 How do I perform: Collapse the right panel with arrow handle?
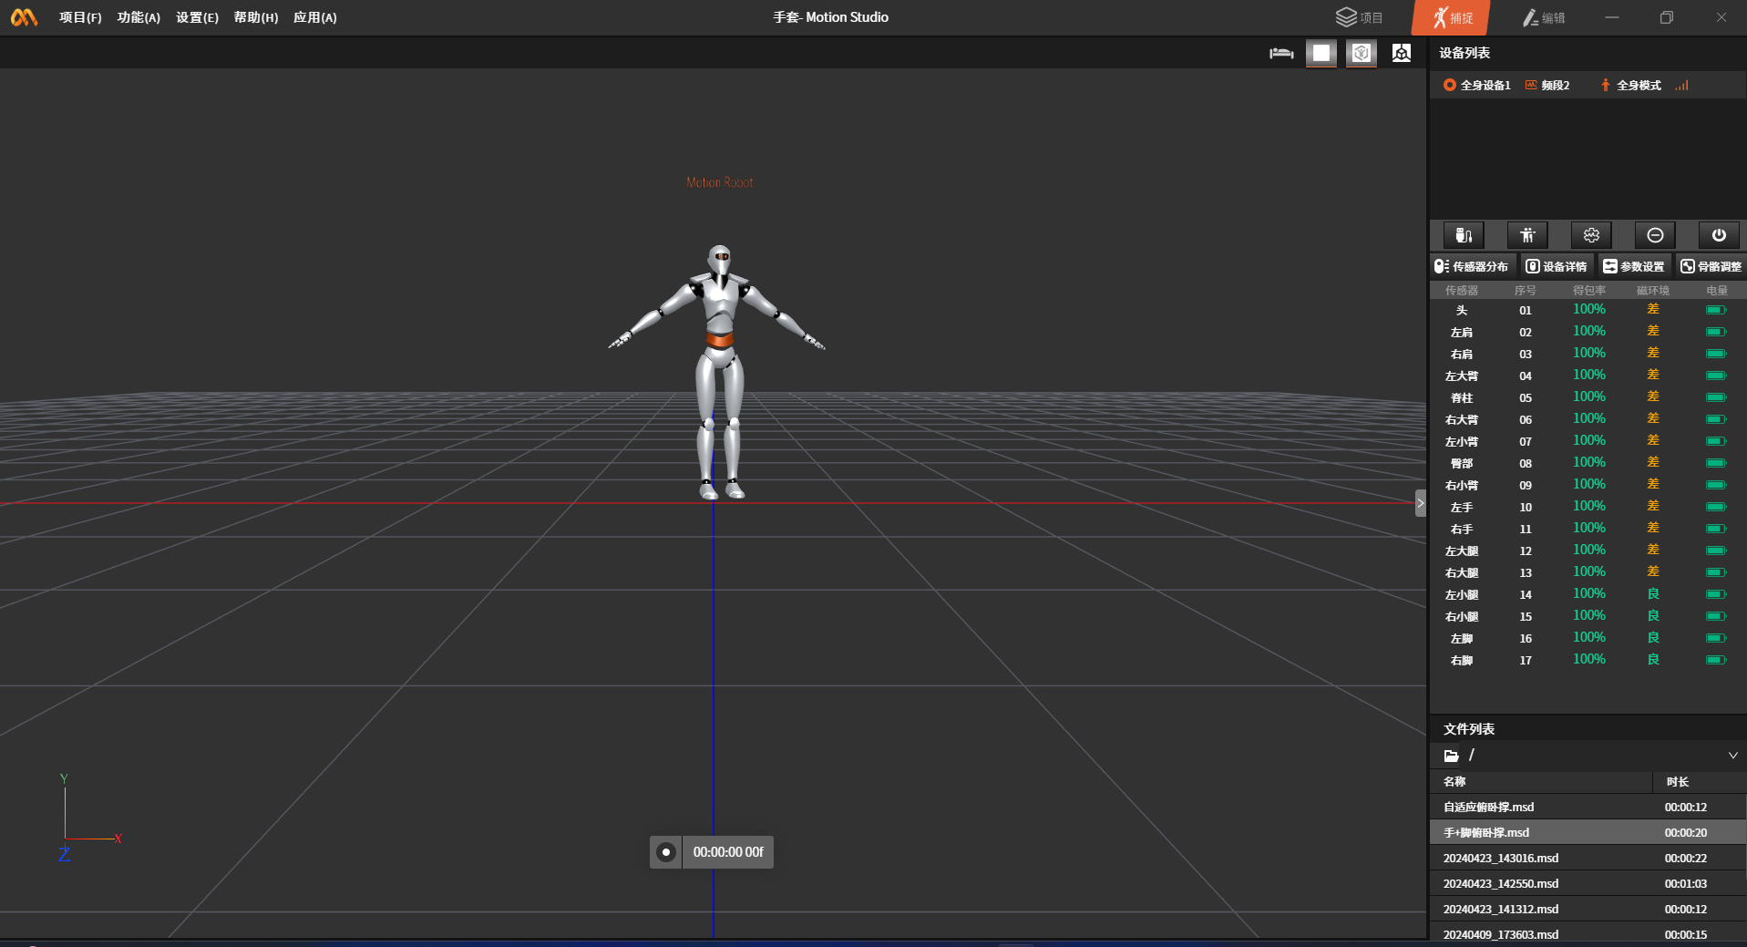pos(1420,503)
